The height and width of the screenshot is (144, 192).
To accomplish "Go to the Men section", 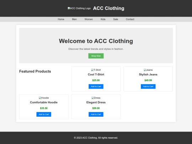I will 74,19.
